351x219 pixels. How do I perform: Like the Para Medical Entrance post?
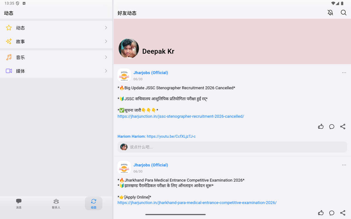(321, 213)
